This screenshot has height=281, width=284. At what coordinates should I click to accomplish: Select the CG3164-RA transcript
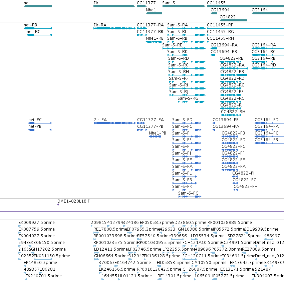click(x=268, y=48)
